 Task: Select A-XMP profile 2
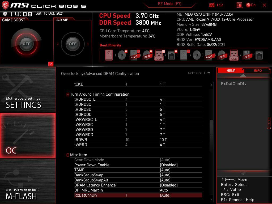point(58,44)
